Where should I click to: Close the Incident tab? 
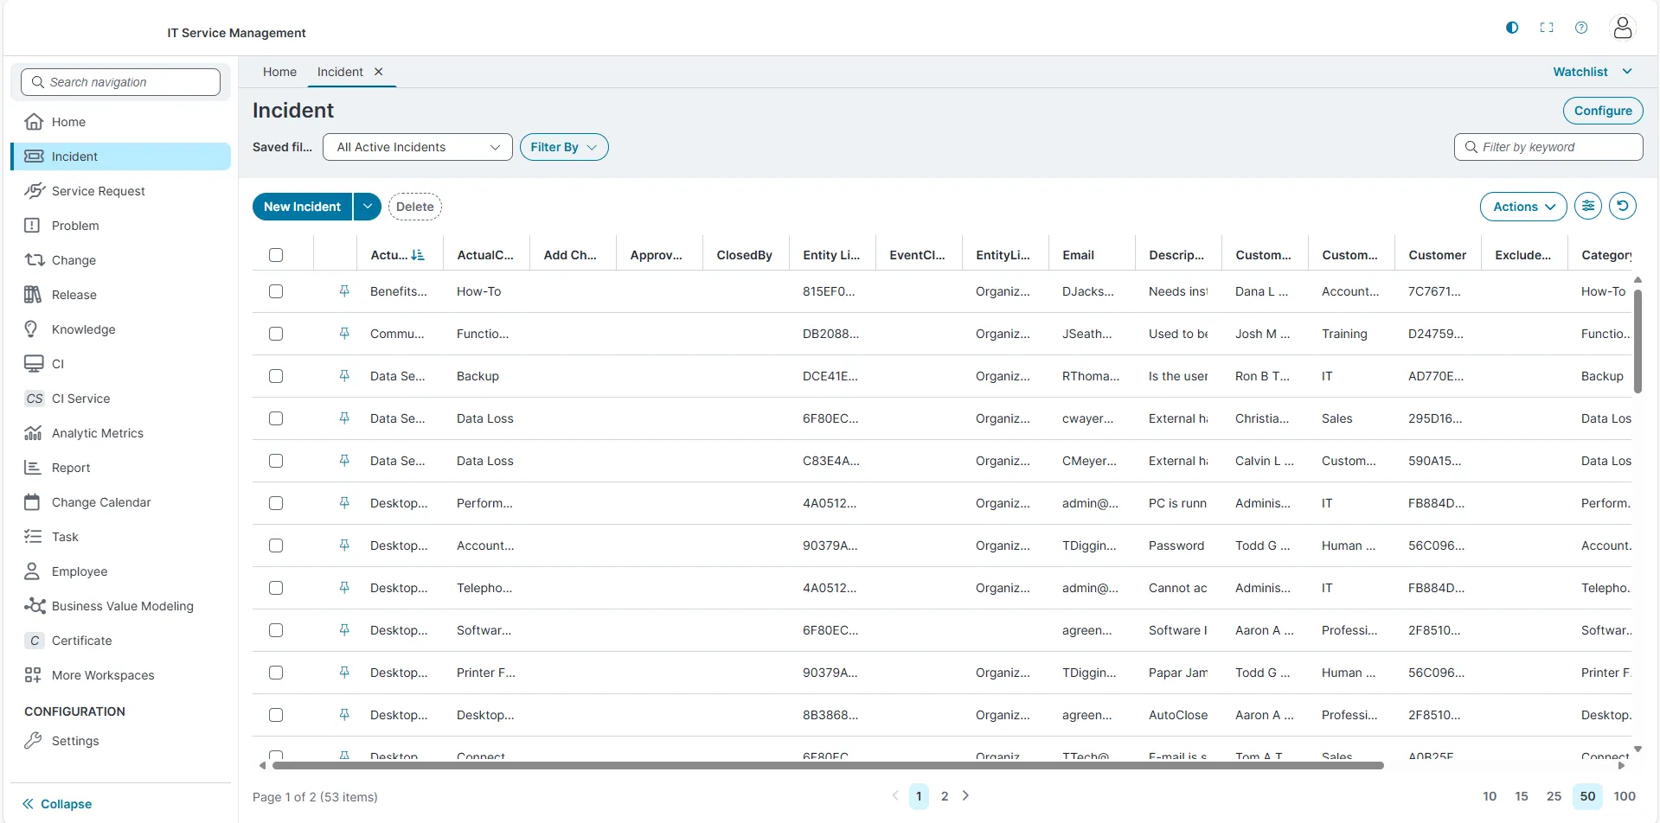coord(378,72)
